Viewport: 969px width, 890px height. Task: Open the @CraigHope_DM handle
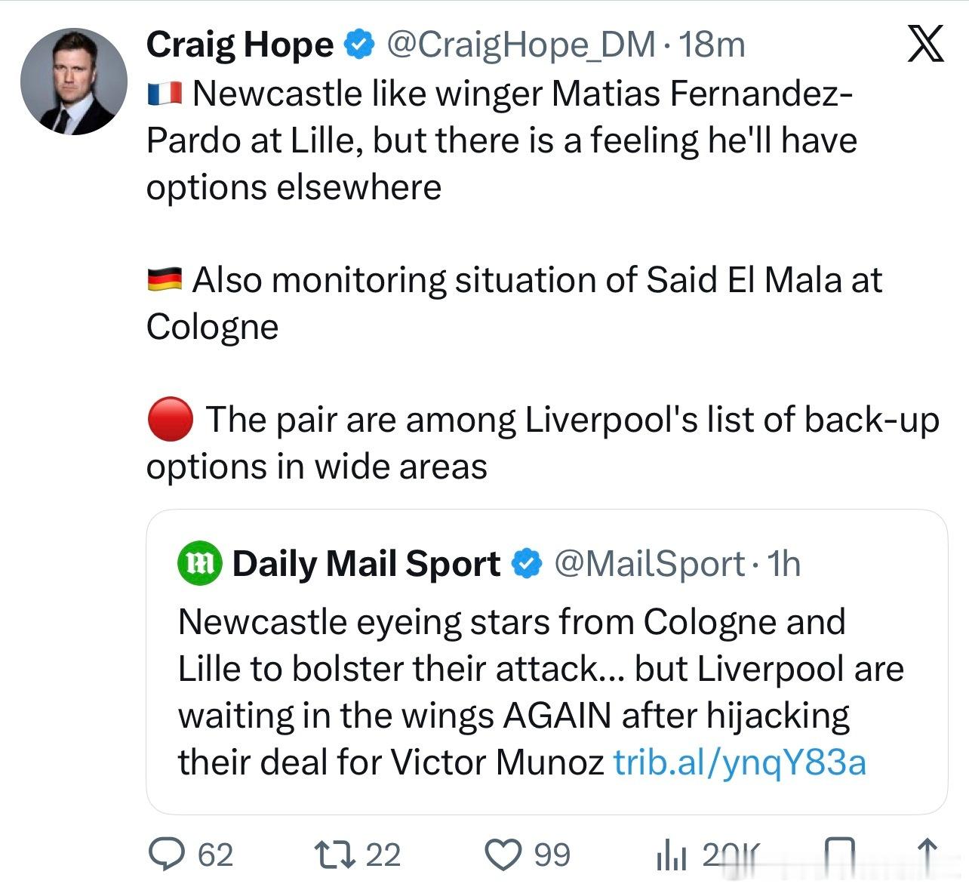click(521, 45)
